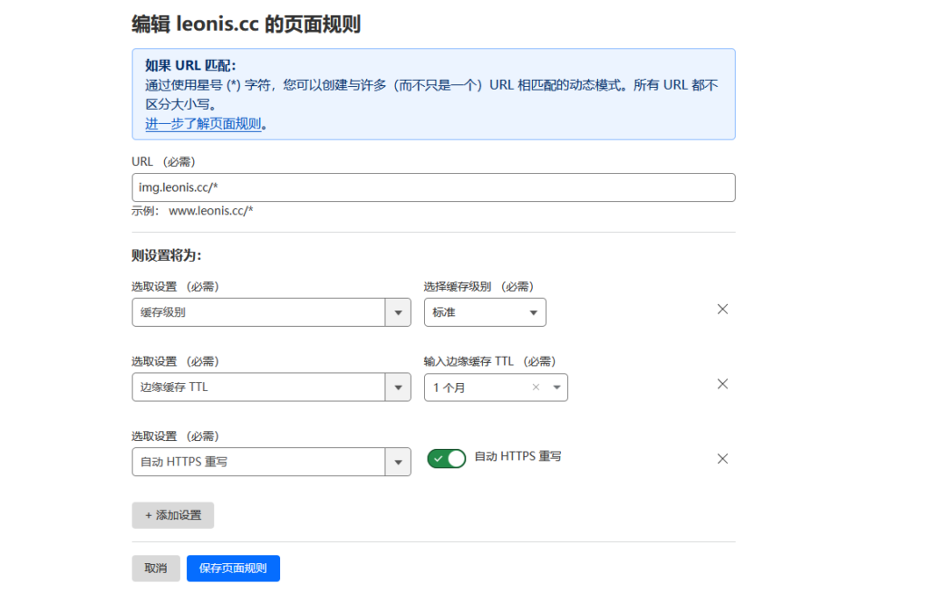The image size is (928, 593).
Task: Click the 自动 HTTPS 重写 toggle label
Action: (517, 457)
